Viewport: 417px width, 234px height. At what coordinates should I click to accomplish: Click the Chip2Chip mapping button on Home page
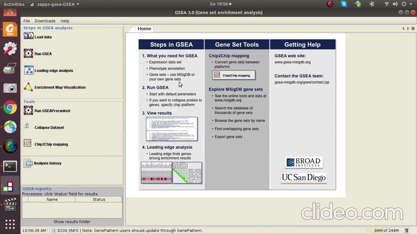click(234, 75)
